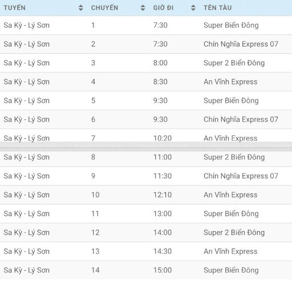This screenshot has width=292, height=281.
Task: Click the TÊN TÀU column header
Action: [x=218, y=8]
